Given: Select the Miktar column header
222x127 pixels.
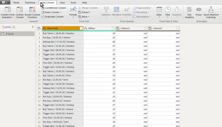Looking at the screenshot, I should [100, 28].
